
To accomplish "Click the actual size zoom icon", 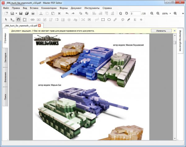I will click(158, 13).
